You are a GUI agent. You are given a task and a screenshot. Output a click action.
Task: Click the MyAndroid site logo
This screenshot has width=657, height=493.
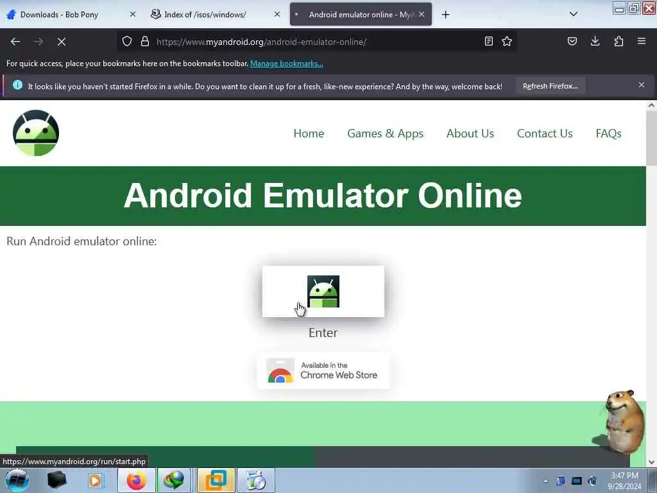point(36,133)
